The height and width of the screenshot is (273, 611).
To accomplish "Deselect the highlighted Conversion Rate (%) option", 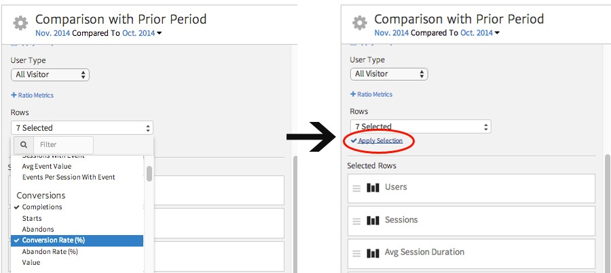I will (x=53, y=240).
